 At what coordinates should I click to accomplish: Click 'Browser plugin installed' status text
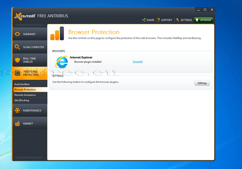88,62
